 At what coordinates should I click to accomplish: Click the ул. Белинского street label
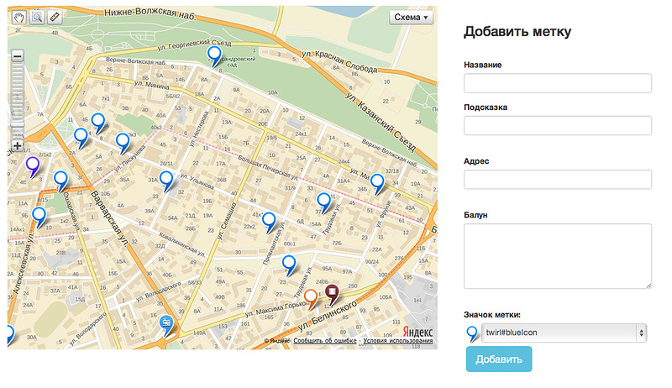pos(327,317)
